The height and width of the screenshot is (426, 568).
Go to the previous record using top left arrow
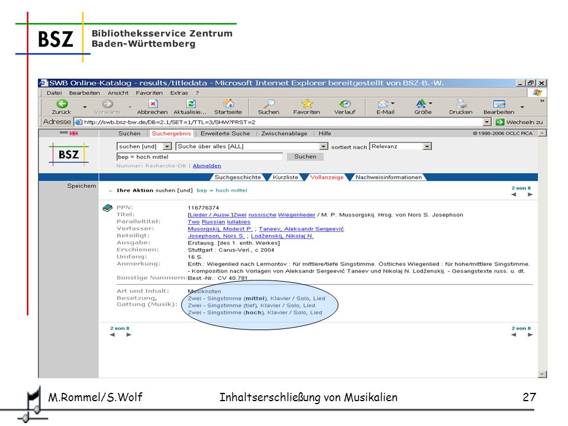tap(514, 195)
